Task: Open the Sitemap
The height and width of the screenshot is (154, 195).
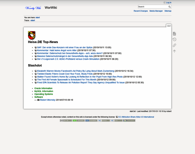Action: pos(168,11)
